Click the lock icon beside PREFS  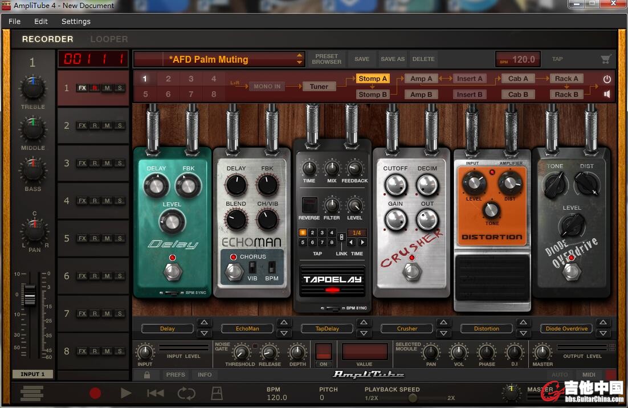point(147,374)
